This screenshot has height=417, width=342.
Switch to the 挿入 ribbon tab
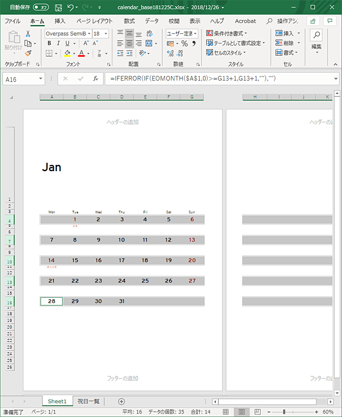(x=60, y=21)
